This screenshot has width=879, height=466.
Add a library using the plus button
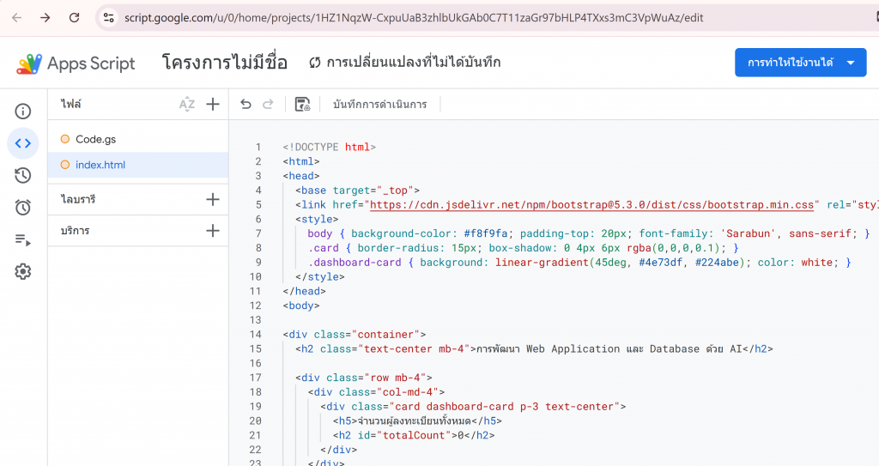point(213,199)
